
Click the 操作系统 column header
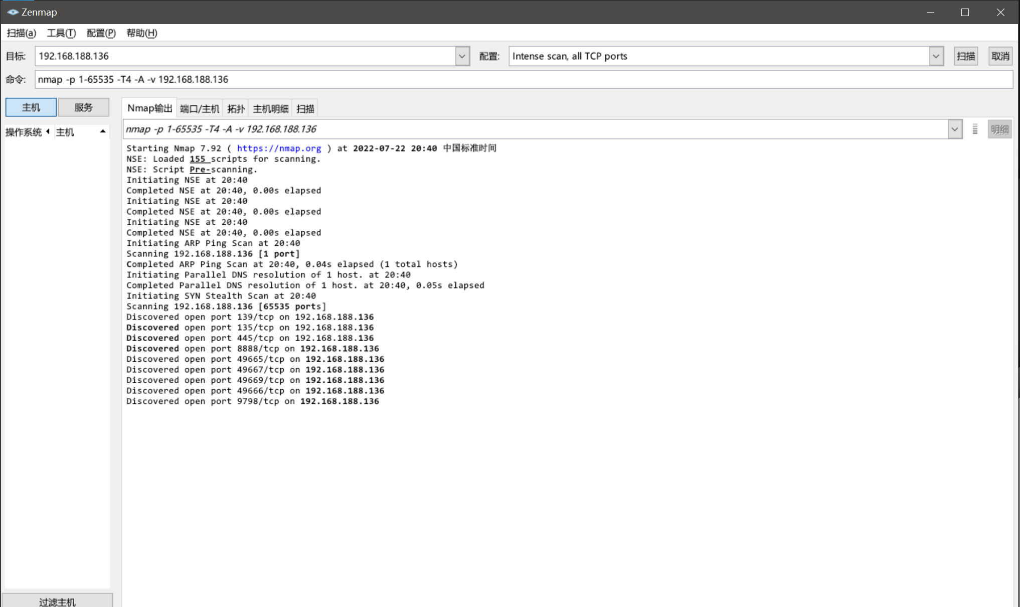(24, 132)
